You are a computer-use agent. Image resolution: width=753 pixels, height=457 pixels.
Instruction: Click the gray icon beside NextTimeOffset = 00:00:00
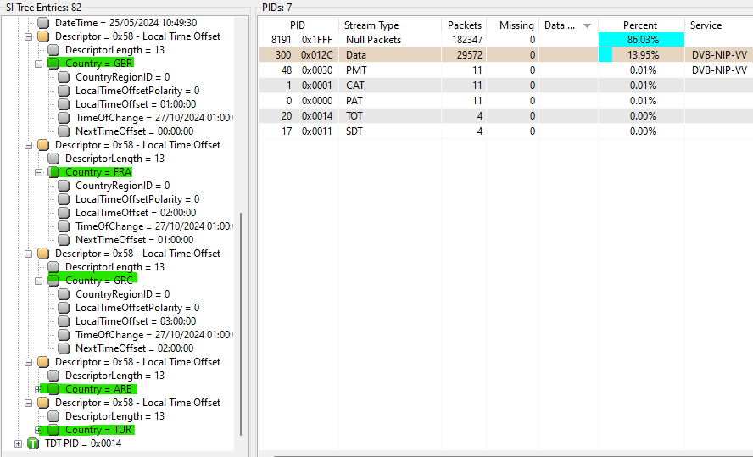(64, 131)
